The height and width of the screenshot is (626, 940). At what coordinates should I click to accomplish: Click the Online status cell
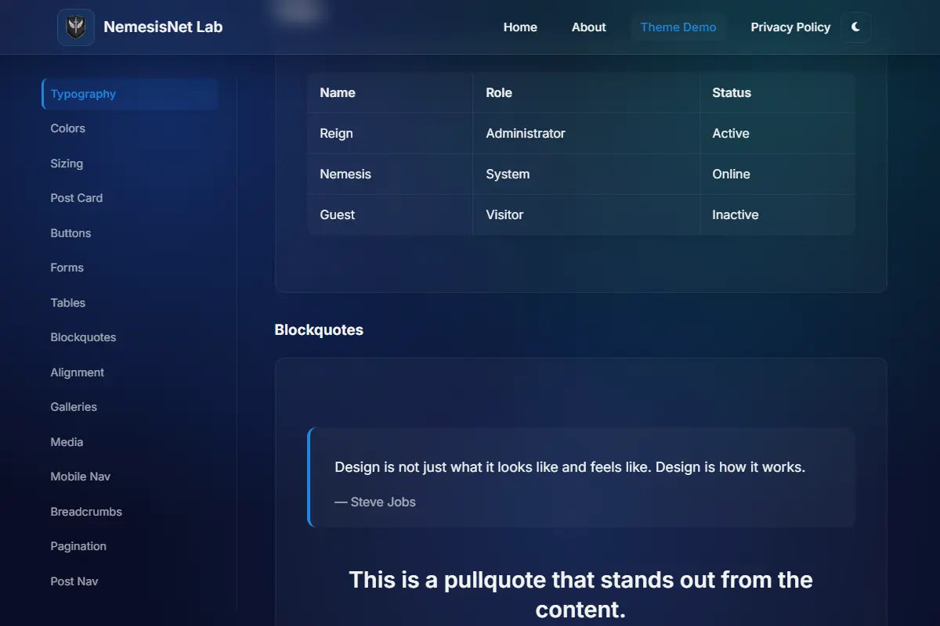(x=777, y=174)
